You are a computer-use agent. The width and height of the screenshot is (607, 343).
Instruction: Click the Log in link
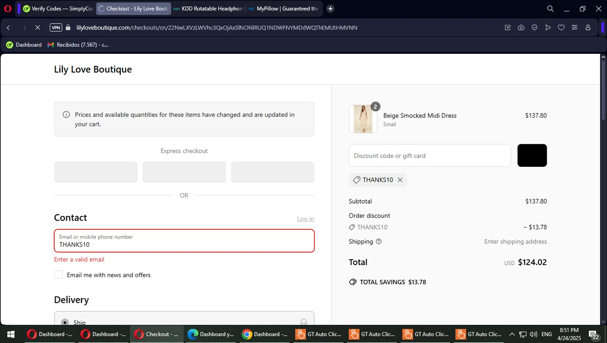click(306, 219)
